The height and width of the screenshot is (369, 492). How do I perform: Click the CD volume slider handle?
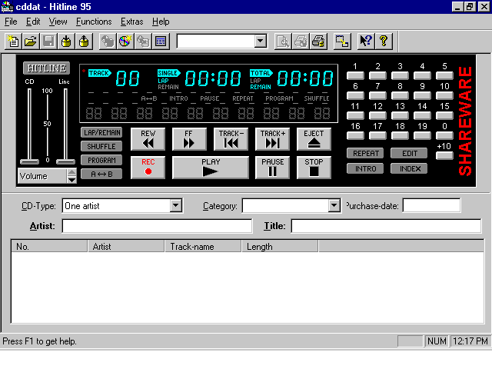click(x=29, y=161)
